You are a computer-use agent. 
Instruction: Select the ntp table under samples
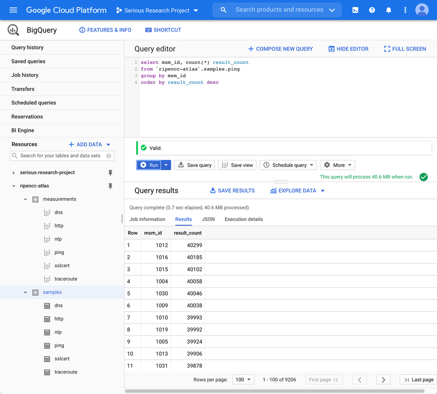coord(58,332)
